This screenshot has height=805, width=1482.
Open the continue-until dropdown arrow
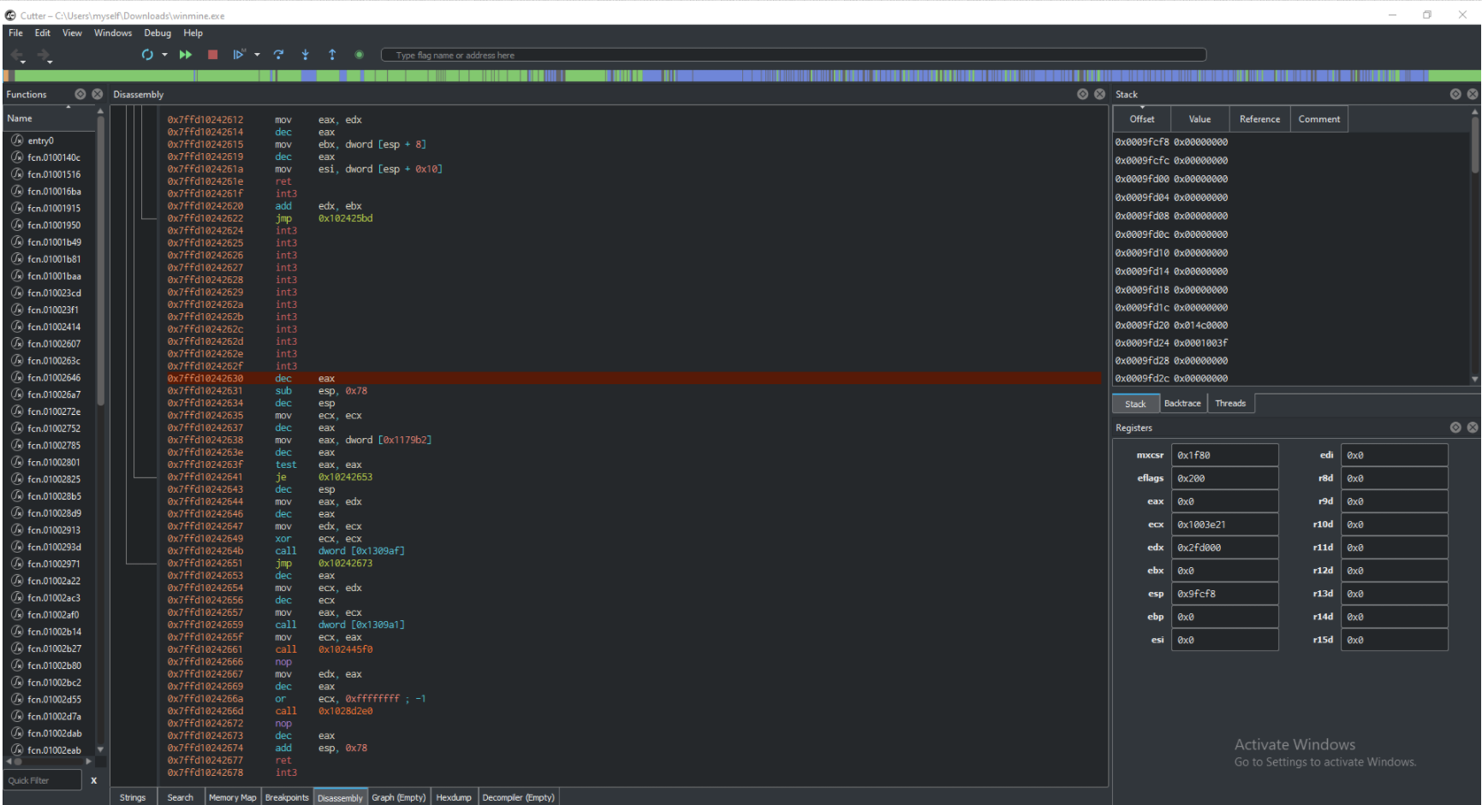[258, 54]
